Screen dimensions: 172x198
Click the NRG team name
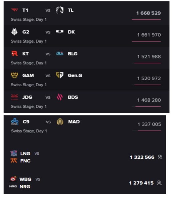[x=25, y=186]
